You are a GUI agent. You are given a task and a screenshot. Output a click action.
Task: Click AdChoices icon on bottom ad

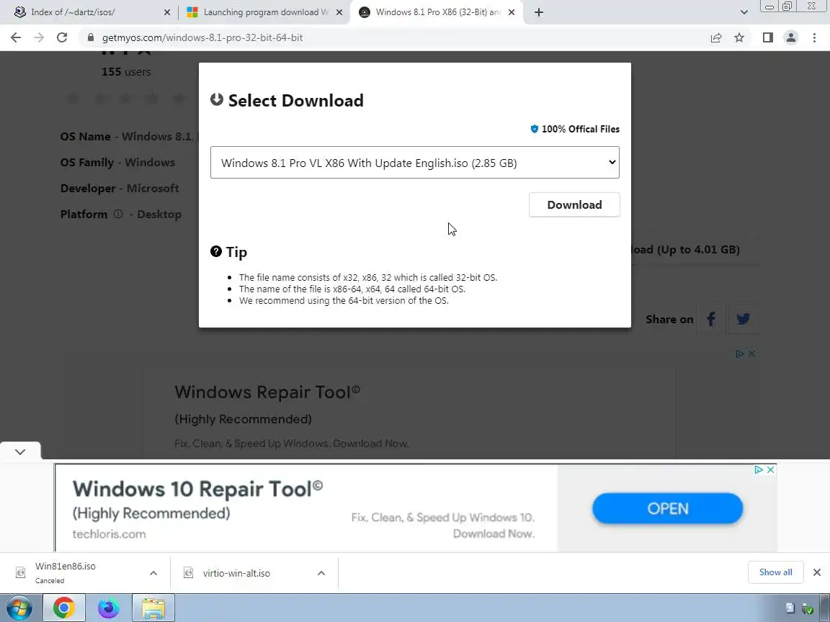pyautogui.click(x=759, y=469)
